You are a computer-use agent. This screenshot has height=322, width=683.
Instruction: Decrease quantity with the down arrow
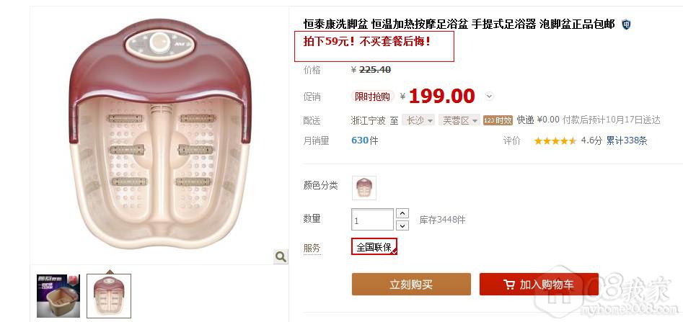pyautogui.click(x=403, y=225)
